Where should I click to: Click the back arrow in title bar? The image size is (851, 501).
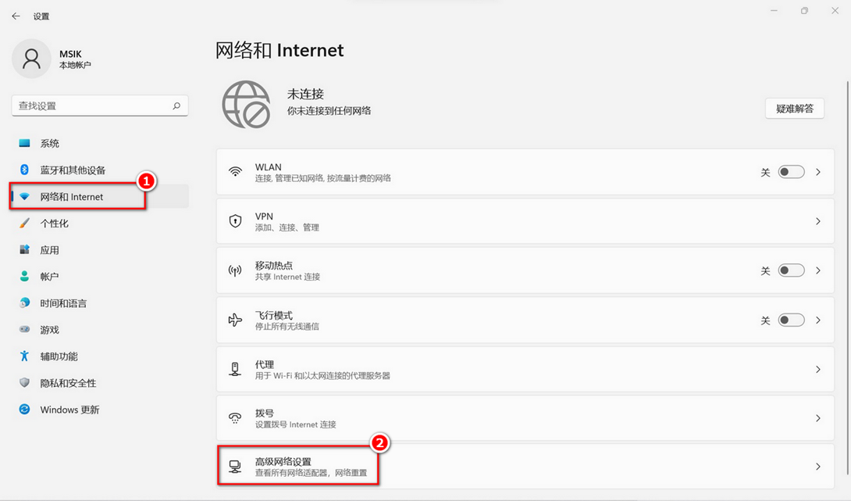pyautogui.click(x=16, y=16)
